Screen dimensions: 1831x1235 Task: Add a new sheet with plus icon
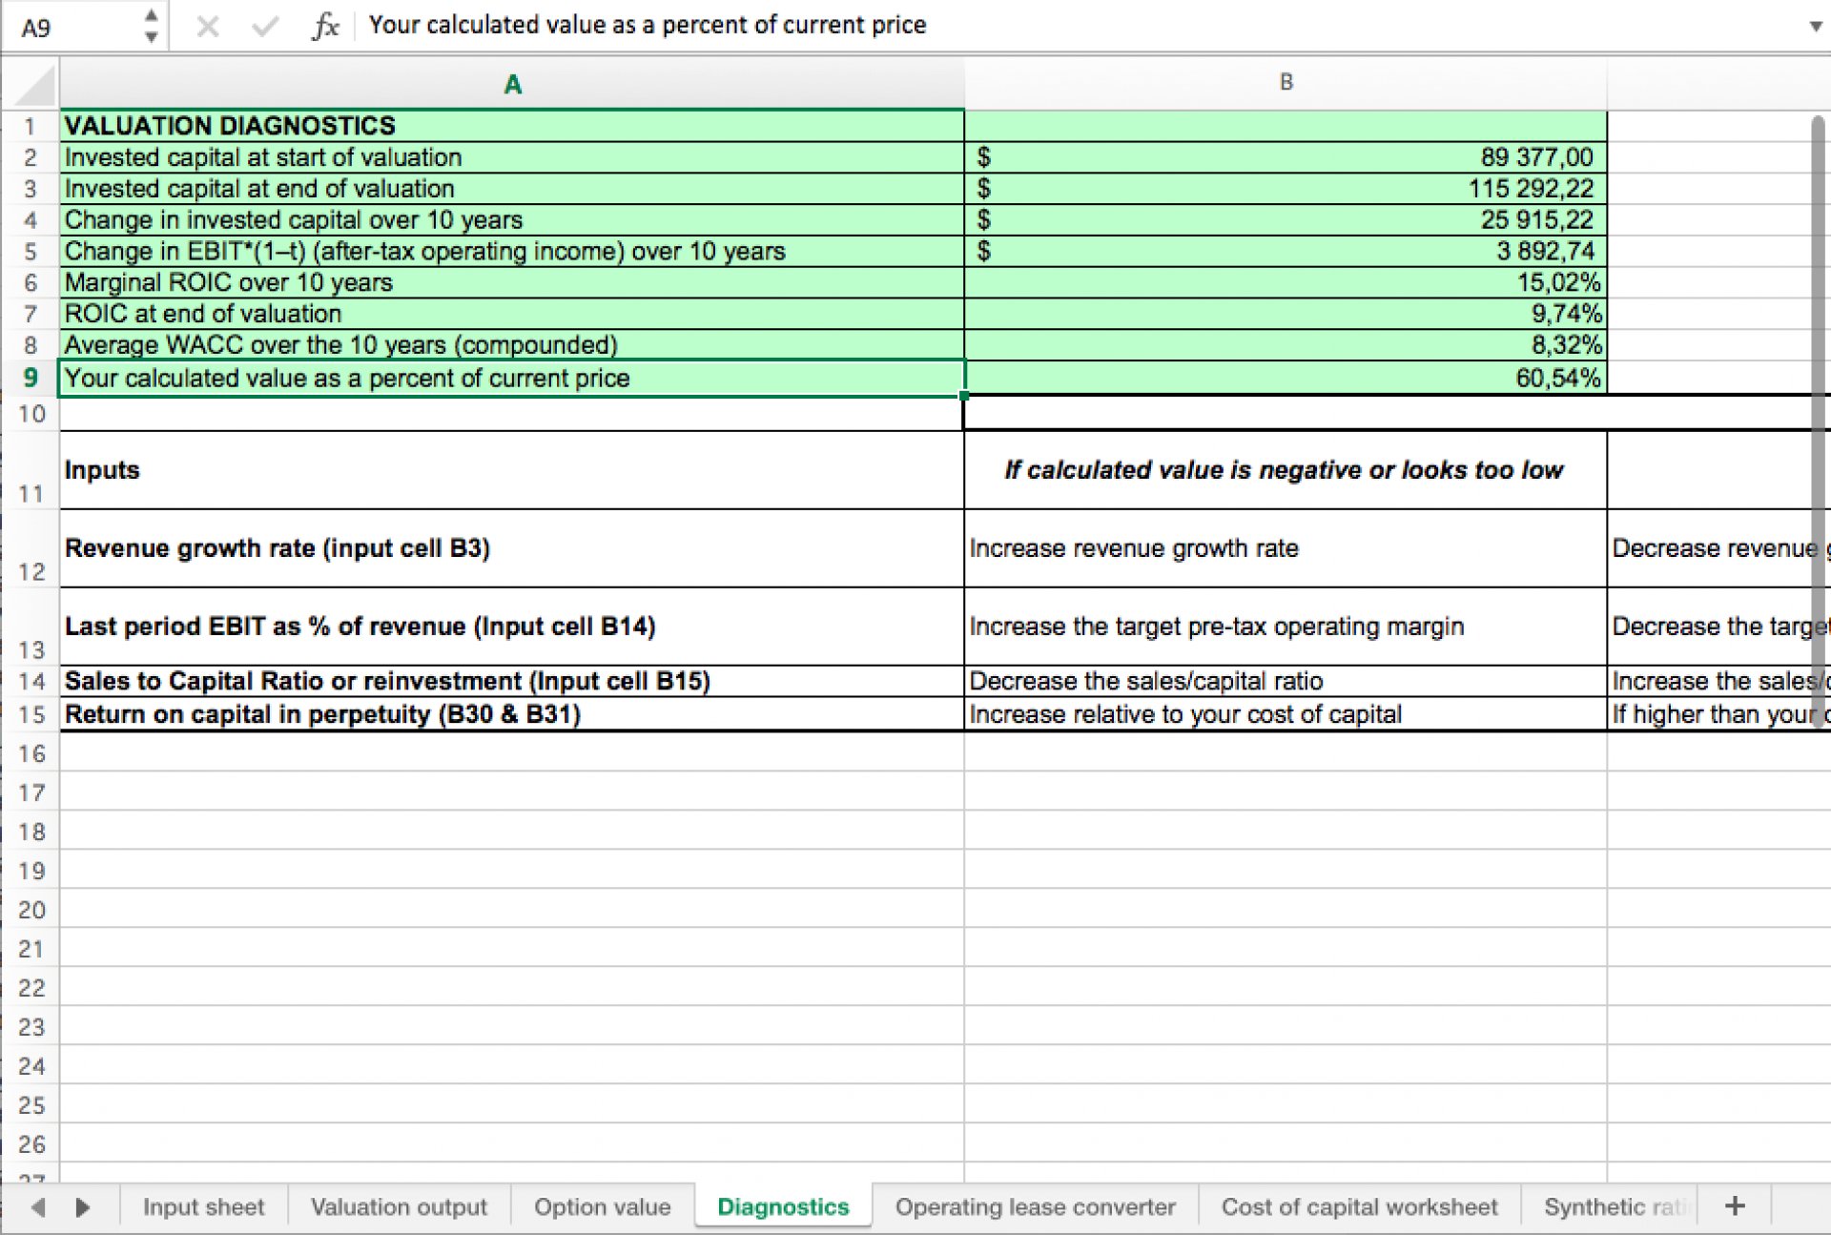pos(1735,1206)
